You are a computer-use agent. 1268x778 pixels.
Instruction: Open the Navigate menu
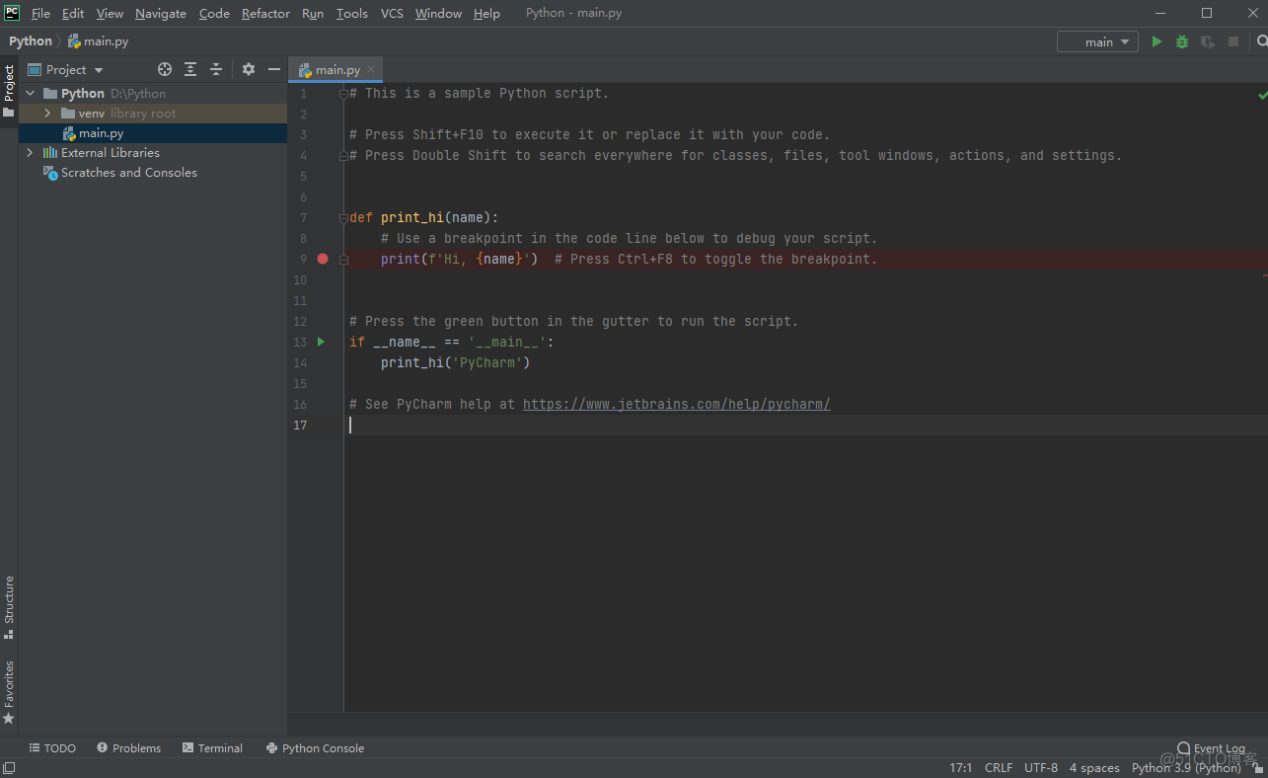click(x=161, y=13)
